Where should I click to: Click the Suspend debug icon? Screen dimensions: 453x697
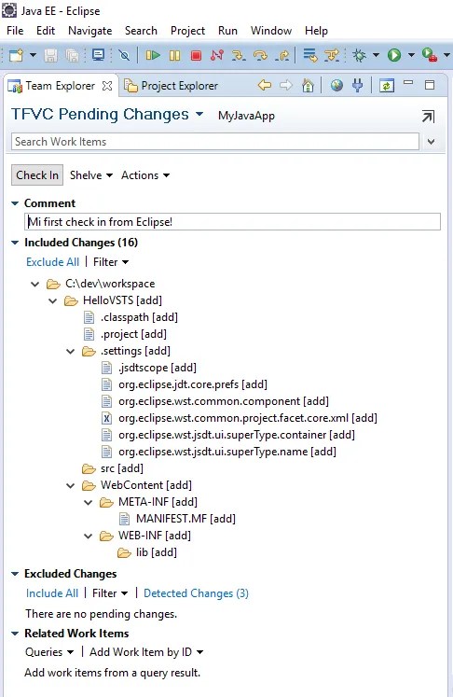(174, 55)
